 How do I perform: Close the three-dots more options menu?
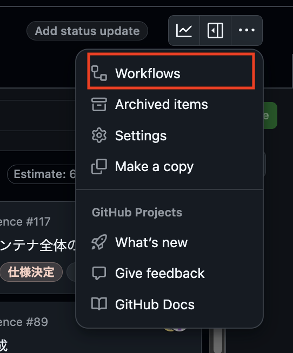[x=247, y=30]
